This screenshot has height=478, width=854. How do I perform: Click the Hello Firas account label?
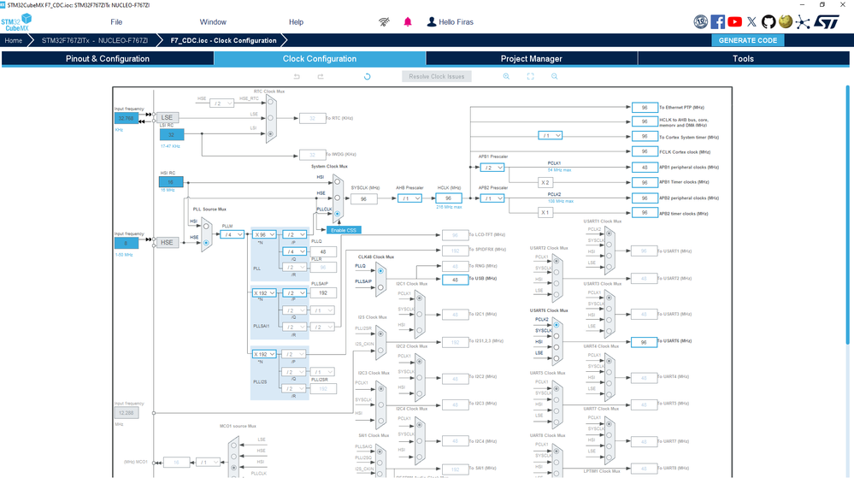pos(456,21)
